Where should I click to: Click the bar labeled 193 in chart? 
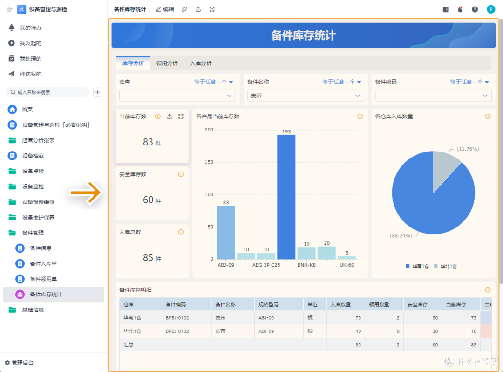coord(286,197)
